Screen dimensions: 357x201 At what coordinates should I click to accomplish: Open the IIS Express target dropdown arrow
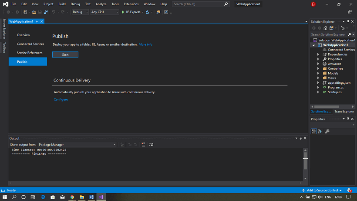(x=143, y=12)
